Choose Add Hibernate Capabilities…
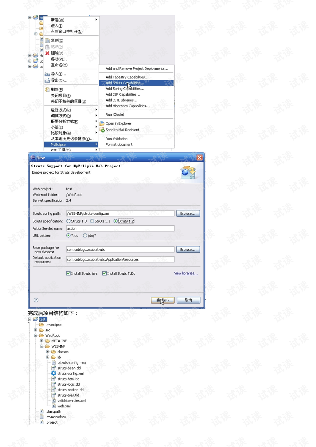 coord(136,106)
